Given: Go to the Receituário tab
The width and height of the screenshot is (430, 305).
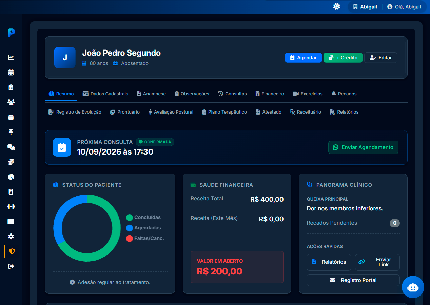Looking at the screenshot, I should tap(306, 112).
